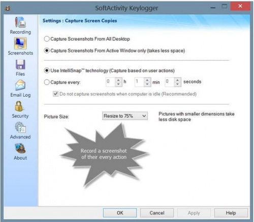This screenshot has width=254, height=222.
Task: Click the Settings : Capture Screen Copies heading
Action: pyautogui.click(x=80, y=21)
